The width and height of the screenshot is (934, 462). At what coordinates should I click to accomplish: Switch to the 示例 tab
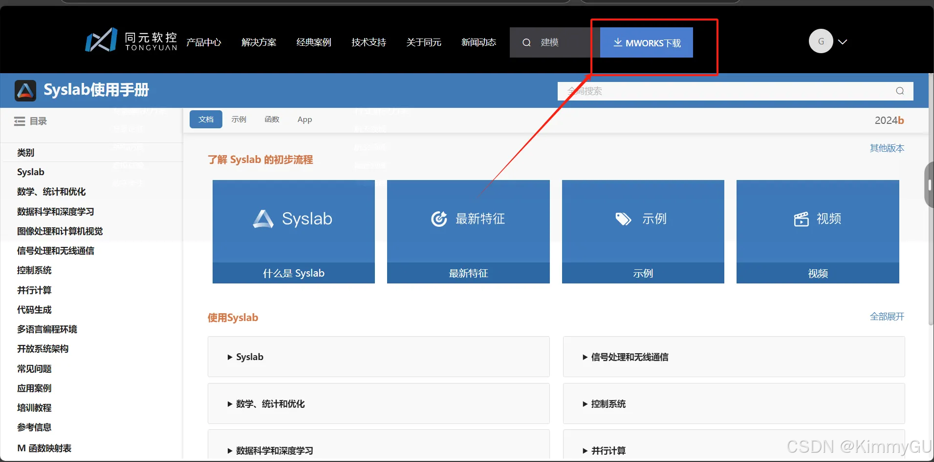point(239,119)
